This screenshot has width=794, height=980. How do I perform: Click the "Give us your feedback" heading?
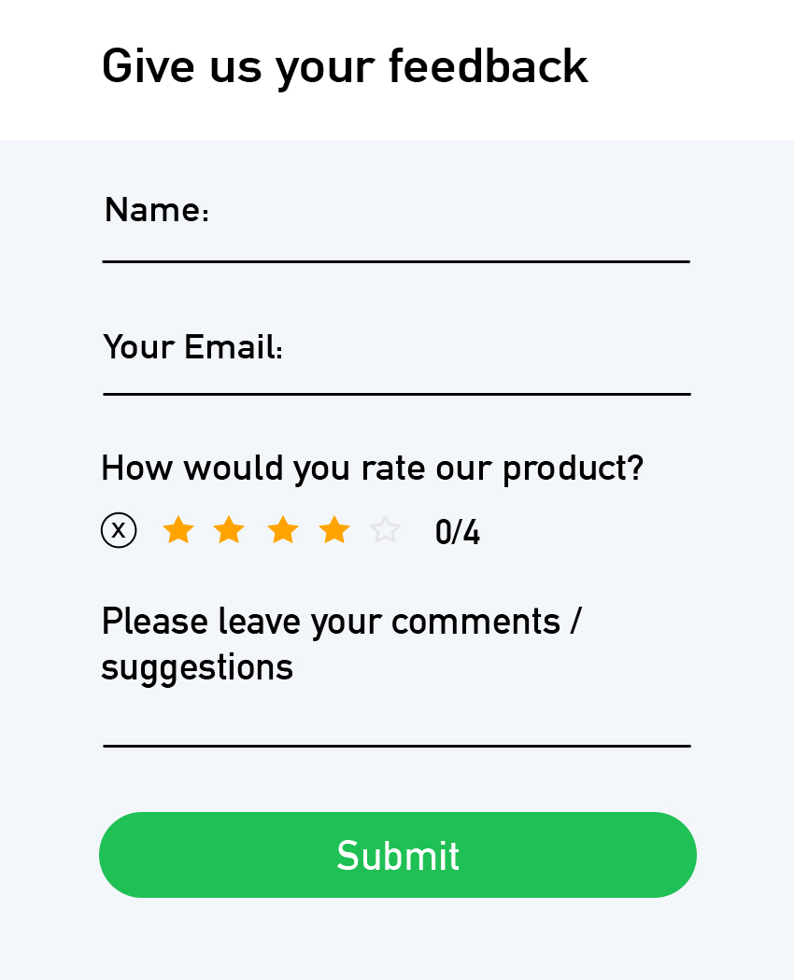345,67
